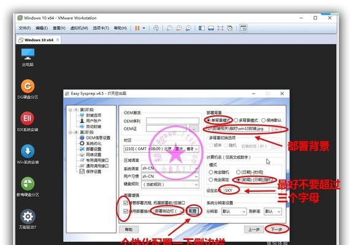Open OEM信息设置 in the stage tree

tap(98, 138)
